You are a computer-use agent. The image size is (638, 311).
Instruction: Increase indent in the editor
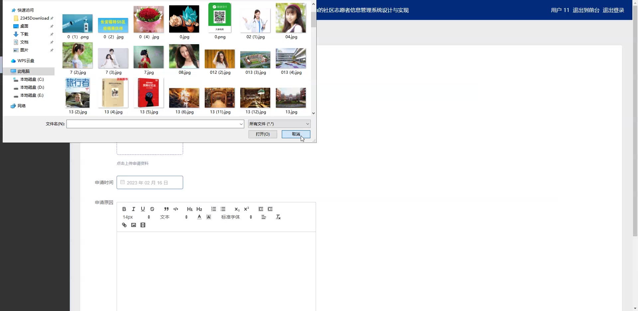(270, 209)
